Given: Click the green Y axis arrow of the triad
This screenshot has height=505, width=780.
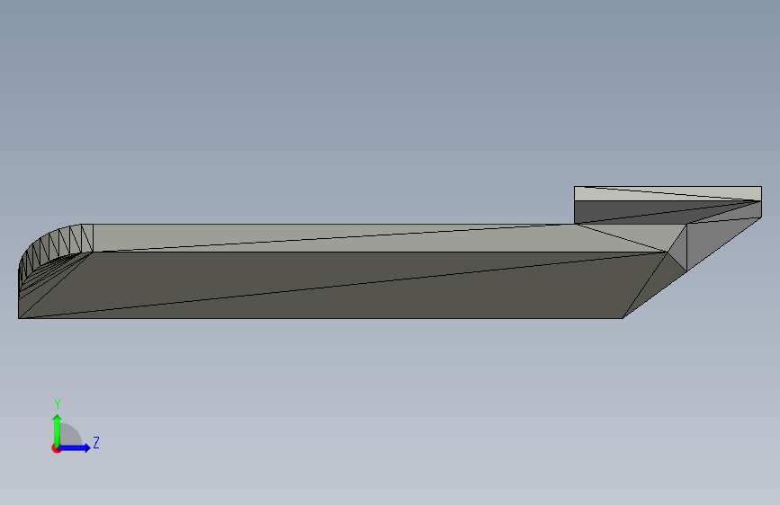Looking at the screenshot, I should (x=58, y=430).
